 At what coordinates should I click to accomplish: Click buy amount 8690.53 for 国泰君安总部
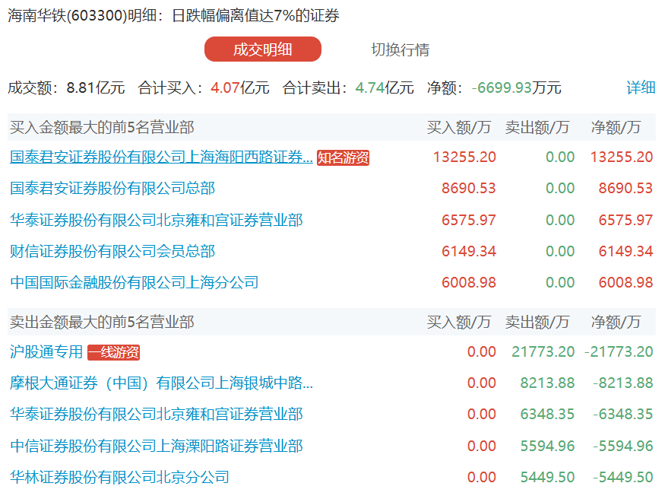[469, 188]
